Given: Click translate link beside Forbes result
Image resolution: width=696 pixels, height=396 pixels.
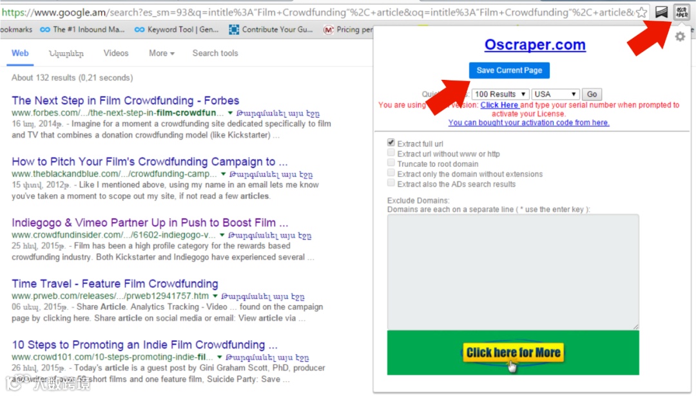Looking at the screenshot, I should pos(278,113).
